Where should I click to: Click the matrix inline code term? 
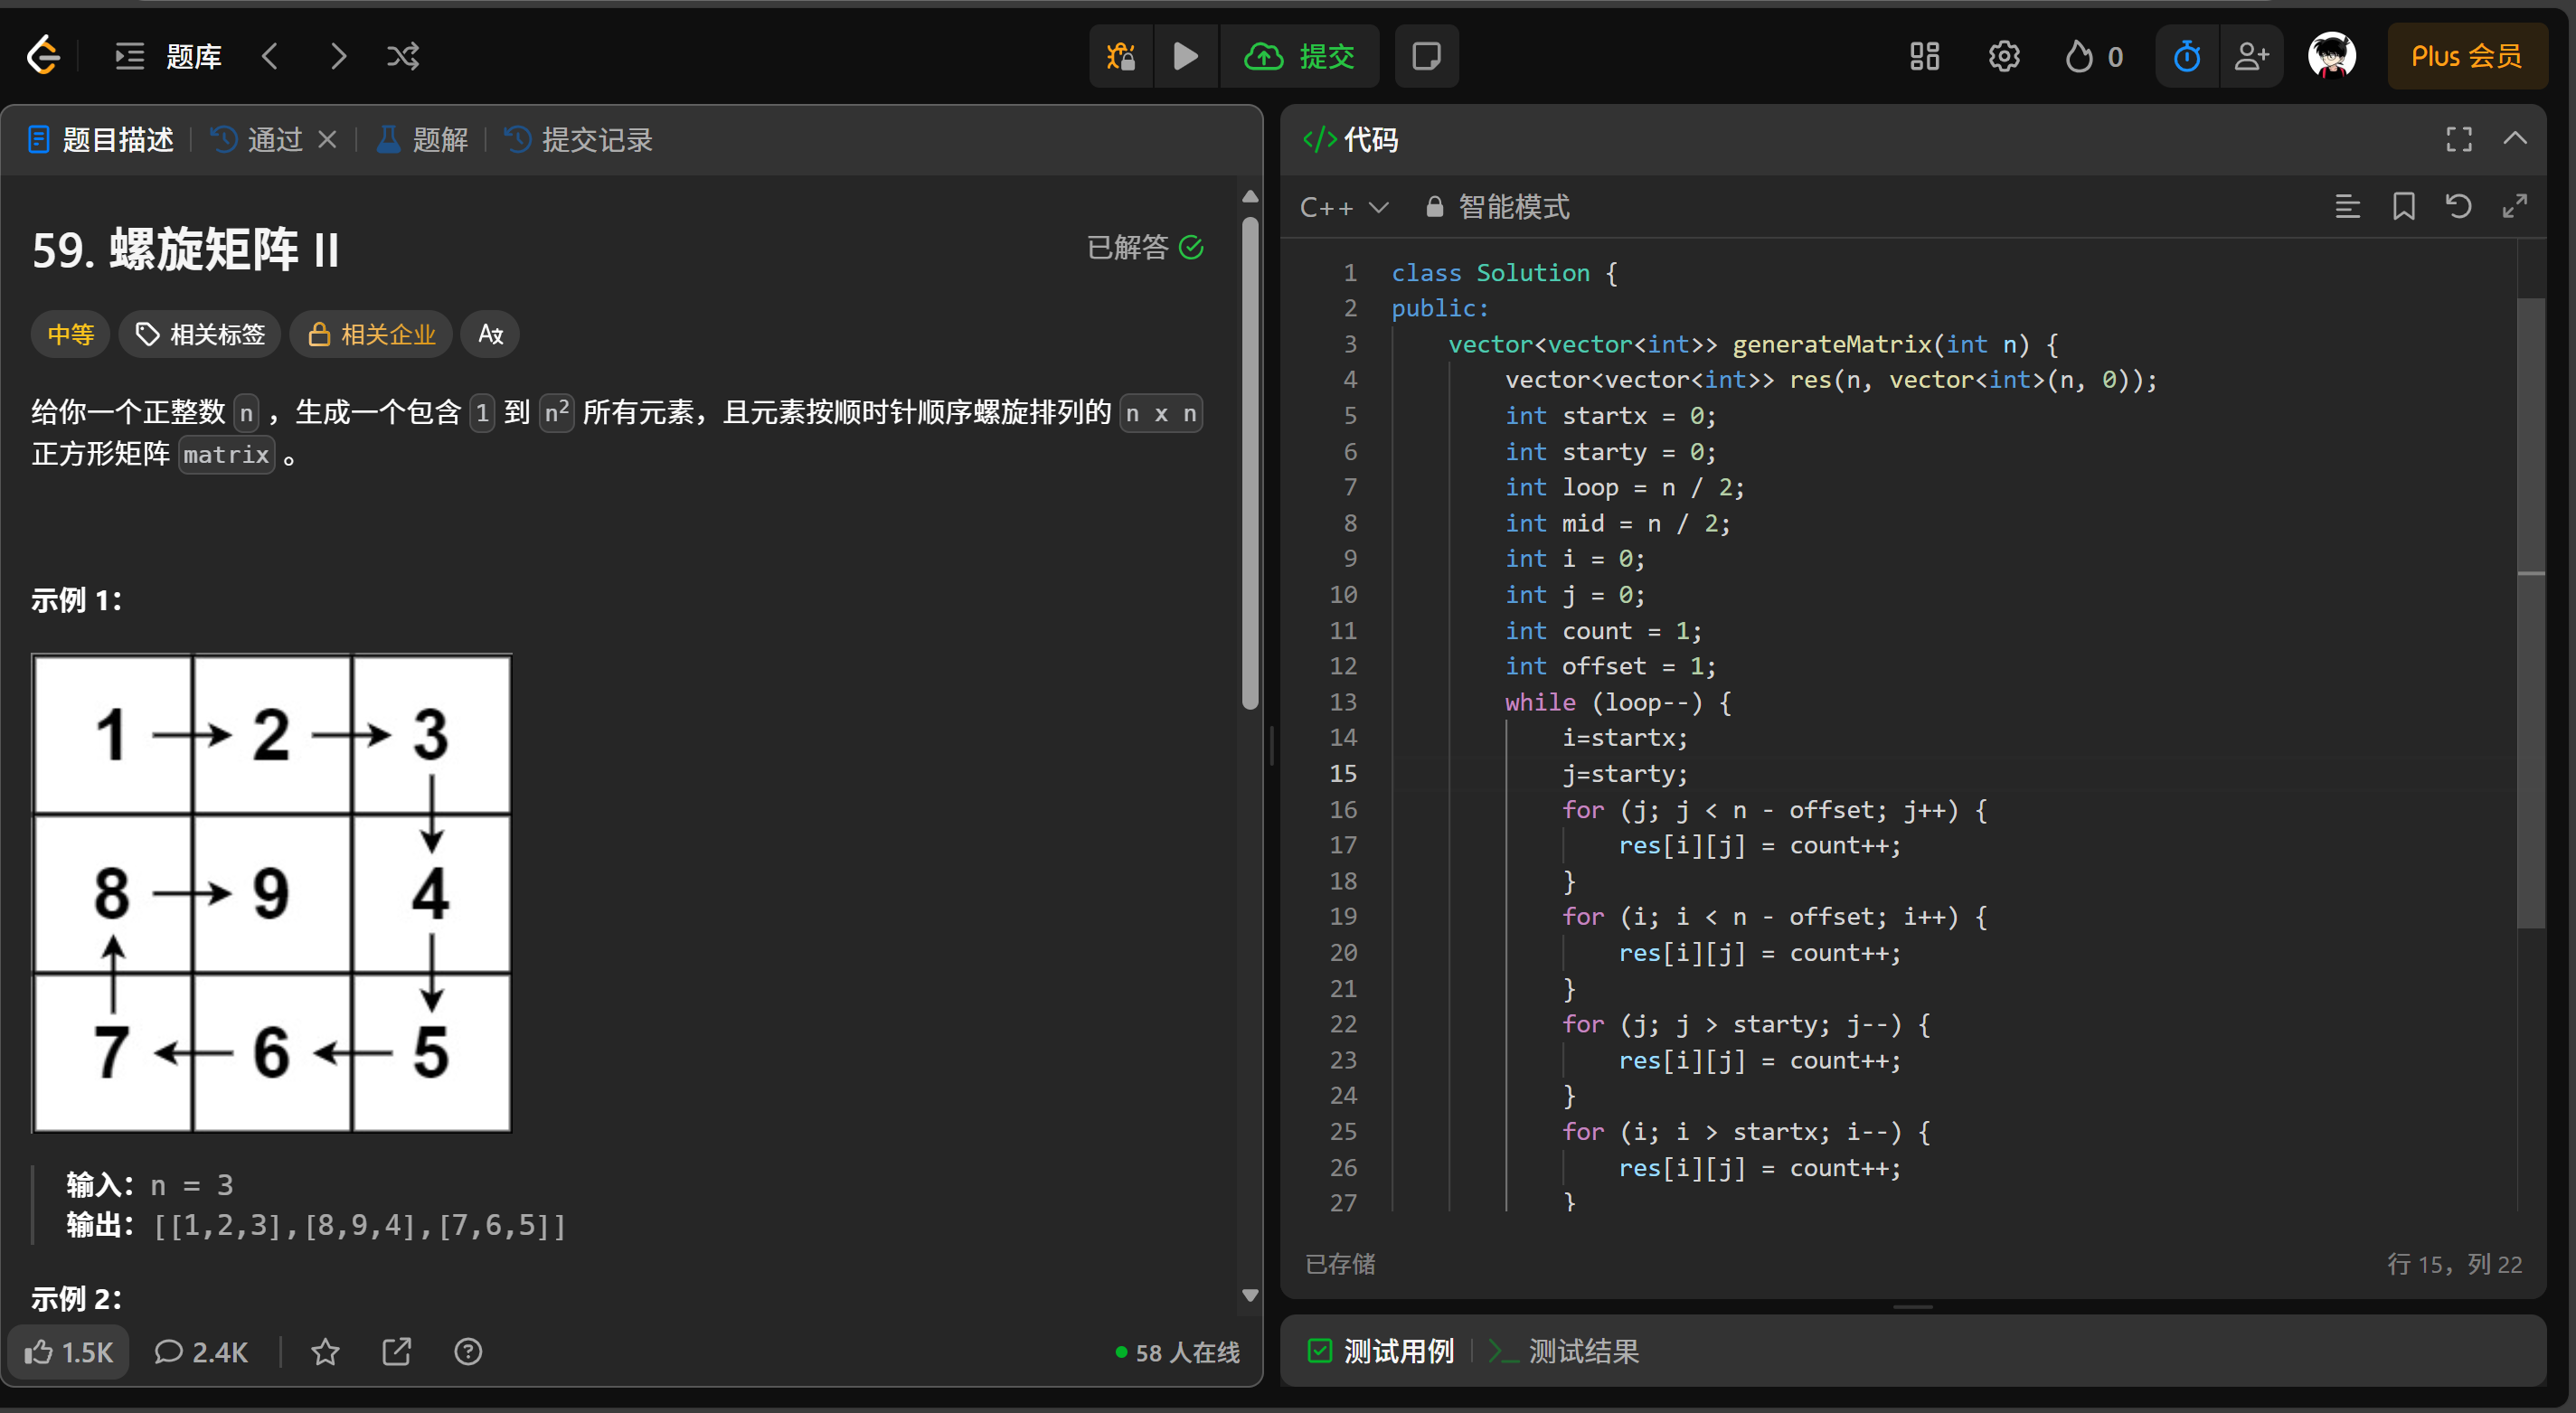[226, 455]
